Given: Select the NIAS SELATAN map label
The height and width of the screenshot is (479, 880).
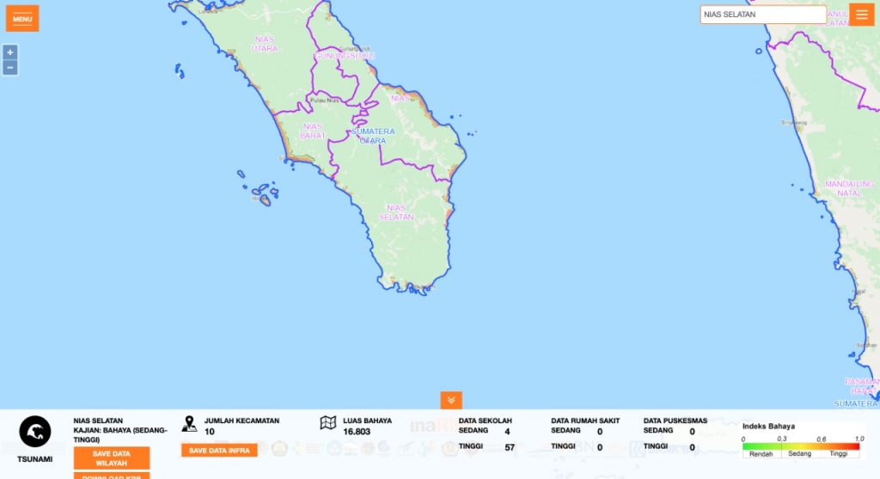Looking at the screenshot, I should click(396, 212).
